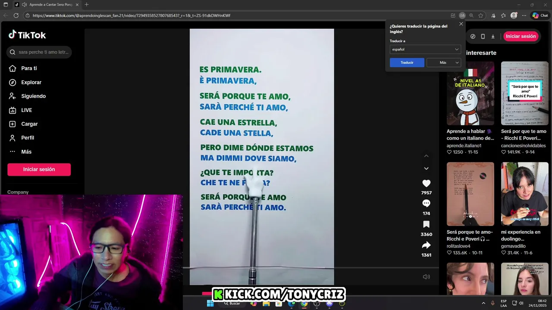
Task: Open the Copilot Chat button
Action: (x=540, y=15)
